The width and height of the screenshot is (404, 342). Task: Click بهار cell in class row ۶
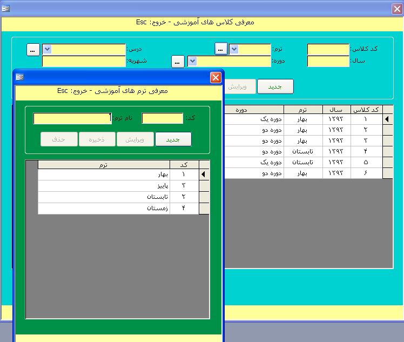[303, 173]
